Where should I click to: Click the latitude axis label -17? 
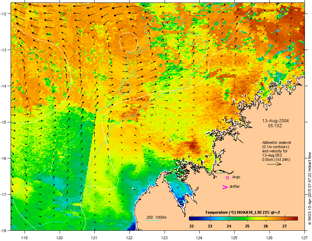[4, 194]
